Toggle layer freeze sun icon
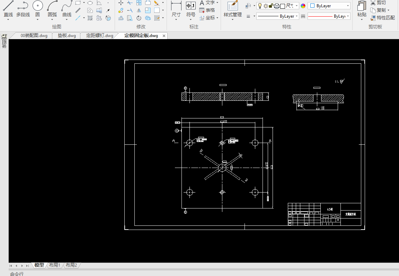The height and width of the screenshot is (276, 399). [x=266, y=6]
